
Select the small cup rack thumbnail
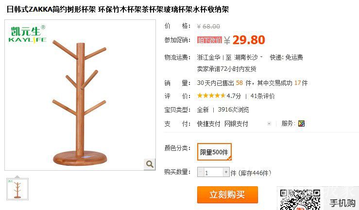[x=17, y=189]
